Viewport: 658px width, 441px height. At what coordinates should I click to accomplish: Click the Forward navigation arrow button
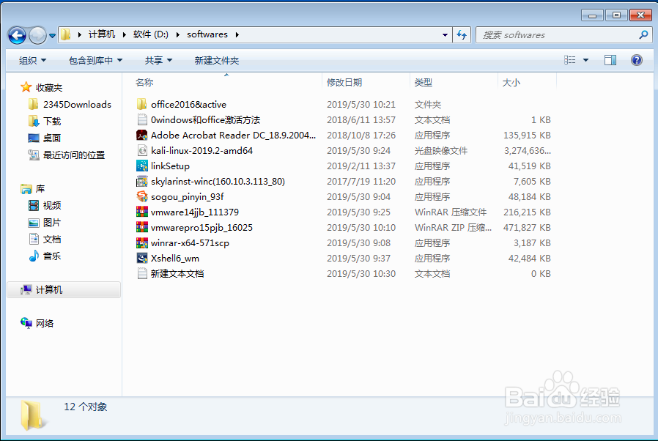[38, 35]
